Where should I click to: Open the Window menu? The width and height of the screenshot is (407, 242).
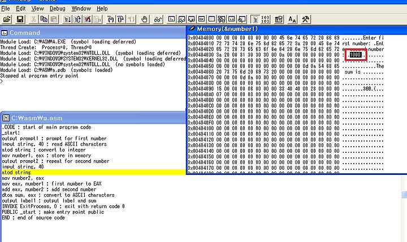[81, 8]
